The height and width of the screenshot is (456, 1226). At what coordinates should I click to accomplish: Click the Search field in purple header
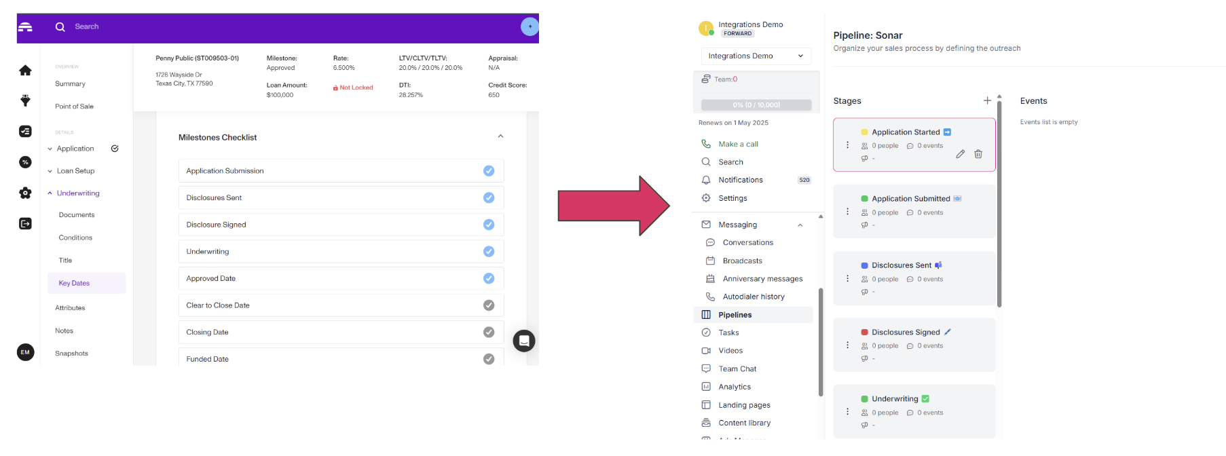[x=86, y=26]
